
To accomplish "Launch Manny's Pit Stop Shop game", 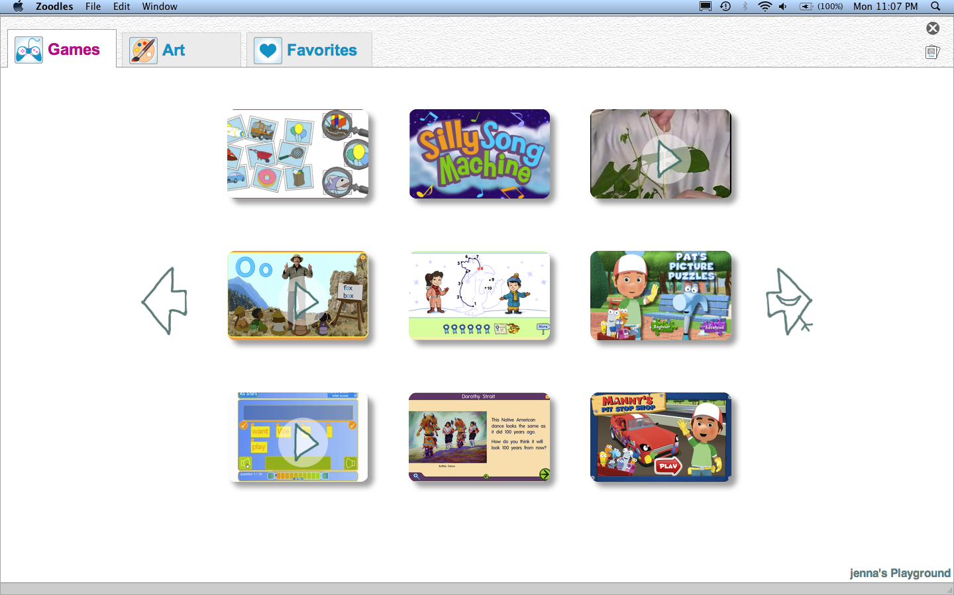I will [x=661, y=437].
